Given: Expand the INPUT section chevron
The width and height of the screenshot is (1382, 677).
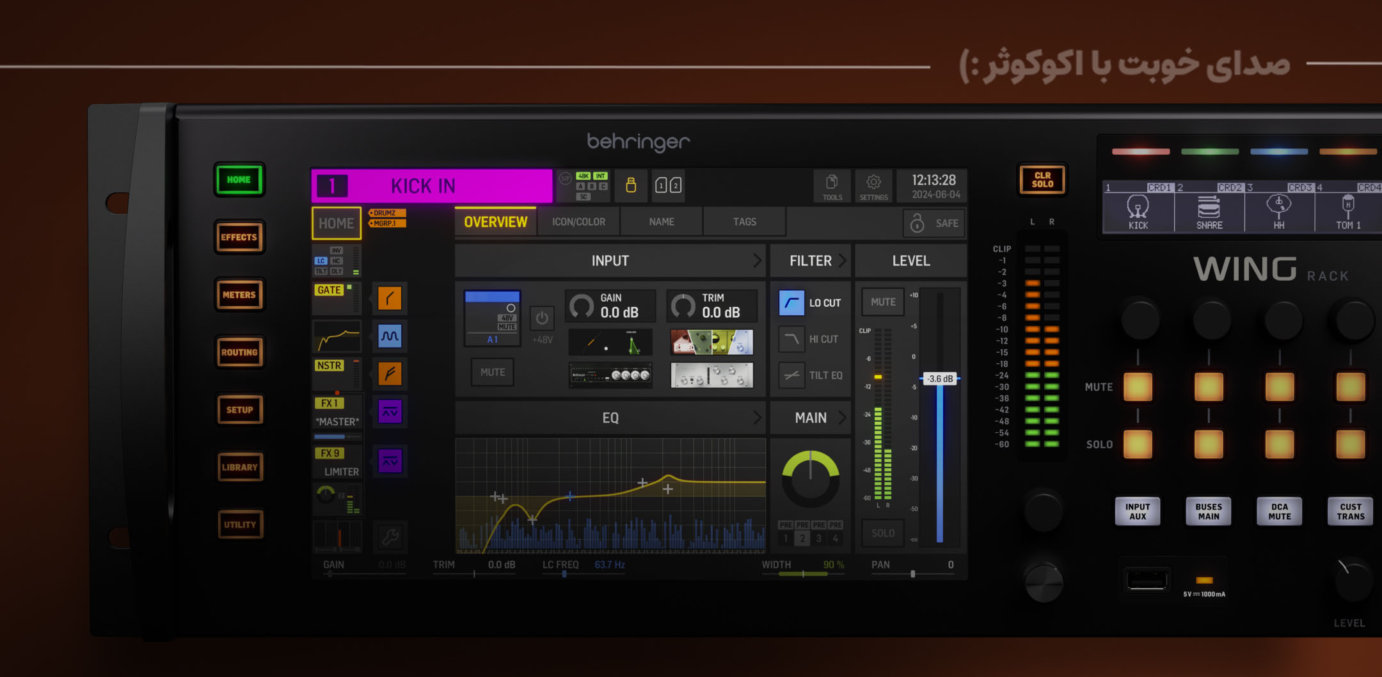Looking at the screenshot, I should 757,261.
